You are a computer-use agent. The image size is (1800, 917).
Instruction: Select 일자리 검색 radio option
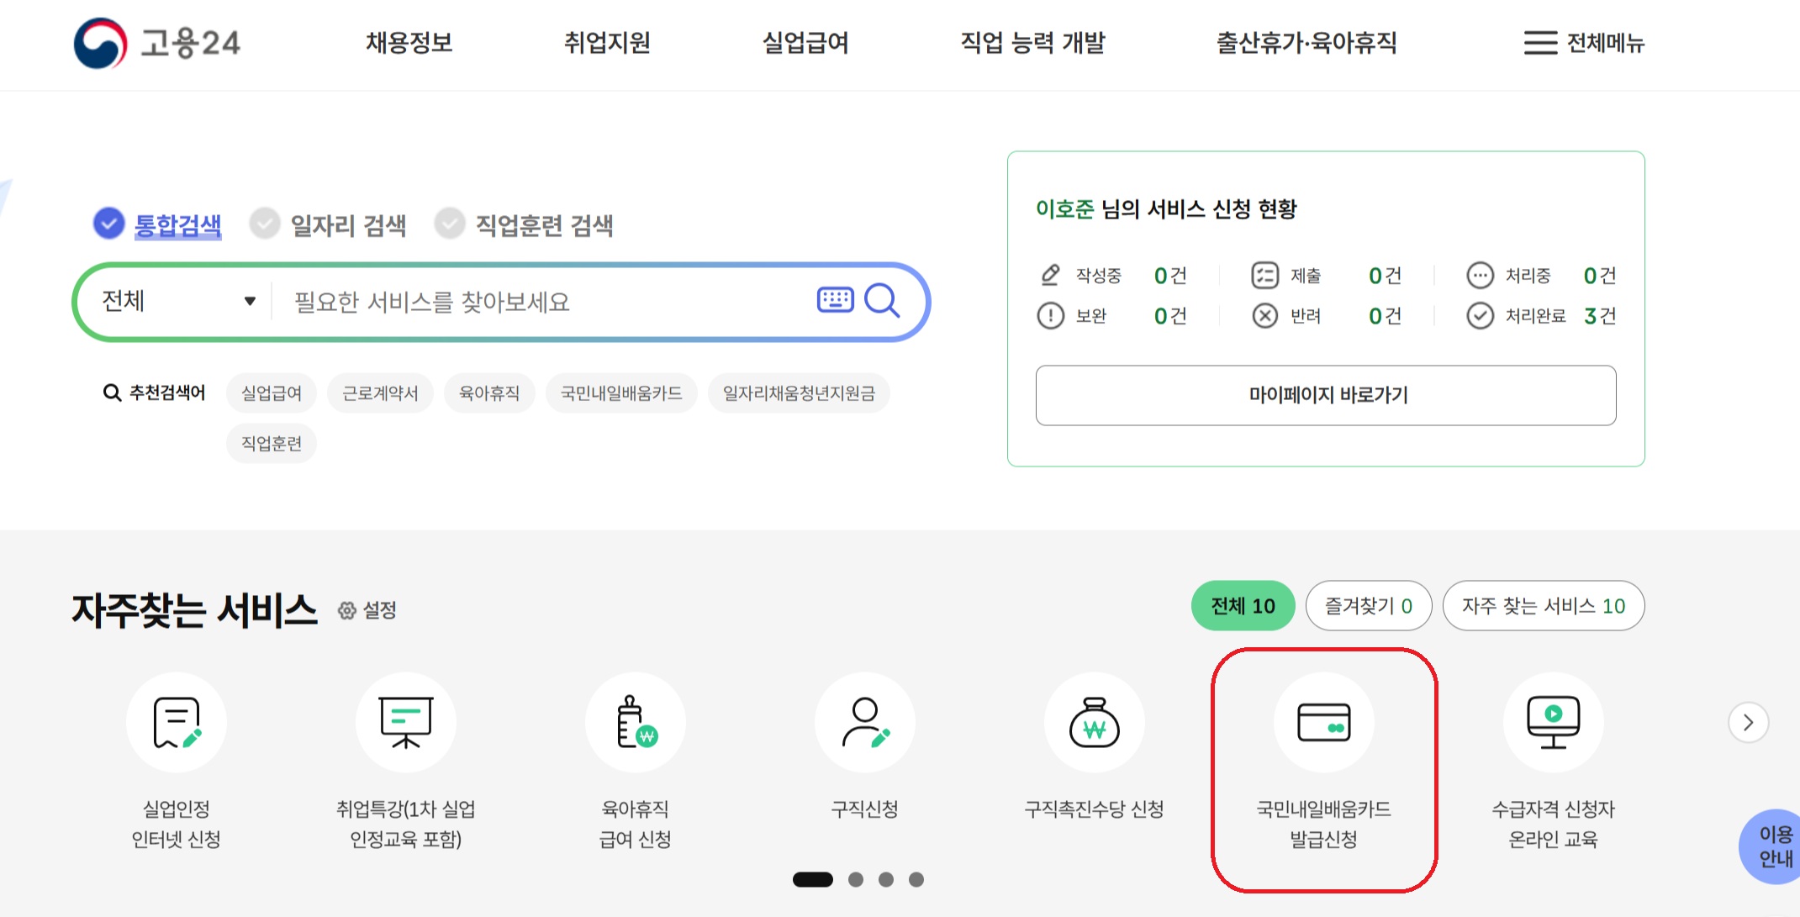tap(265, 224)
